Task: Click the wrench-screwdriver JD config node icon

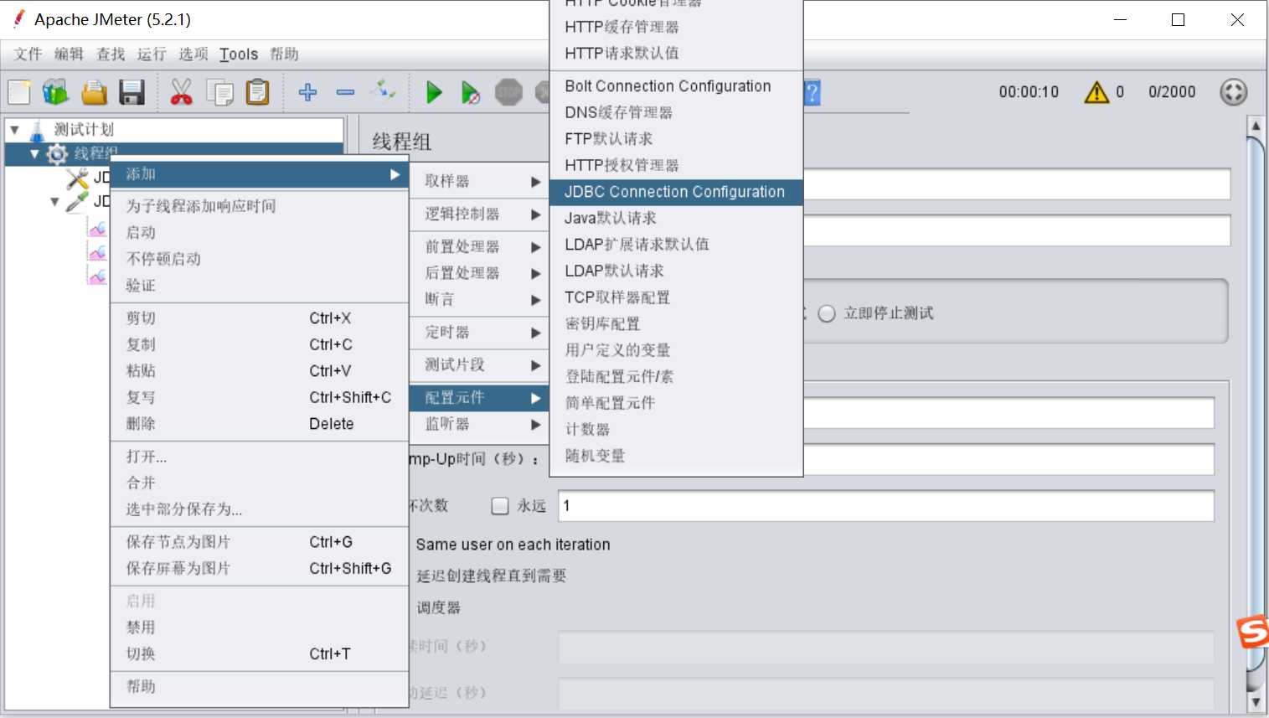Action: 78,178
